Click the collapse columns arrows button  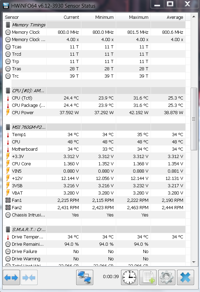click(x=29, y=277)
